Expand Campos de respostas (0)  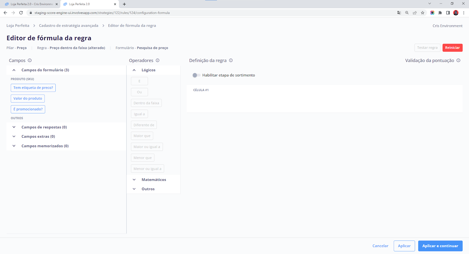pyautogui.click(x=14, y=127)
